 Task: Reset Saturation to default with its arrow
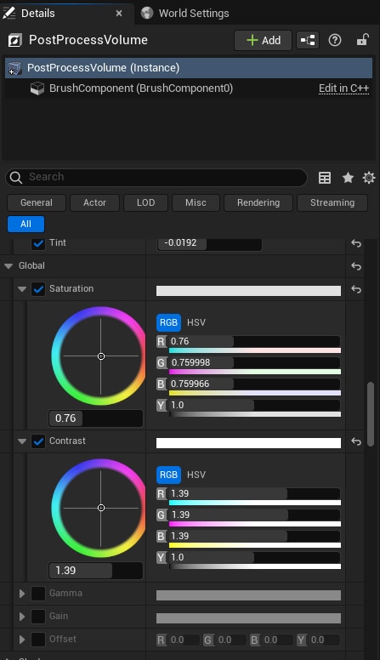tap(356, 289)
